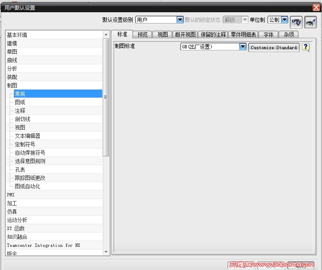Image resolution: width=322 pixels, height=270 pixels.
Task: Select 运动分析 in the category list
Action: click(54, 220)
